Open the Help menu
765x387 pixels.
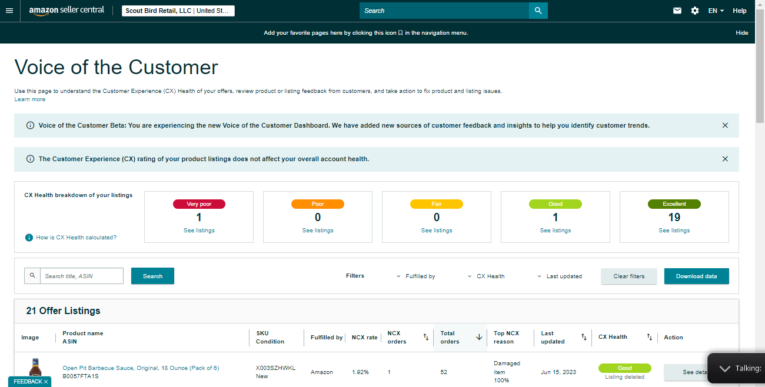tap(740, 11)
